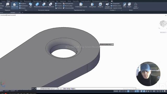Click the ribbon minimize toggle button
This screenshot has height=94, width=167.
pos(112,1)
